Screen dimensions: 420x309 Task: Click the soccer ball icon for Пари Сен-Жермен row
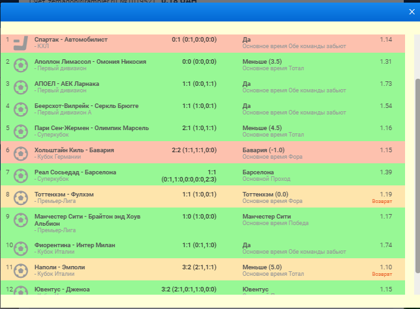[x=21, y=132]
